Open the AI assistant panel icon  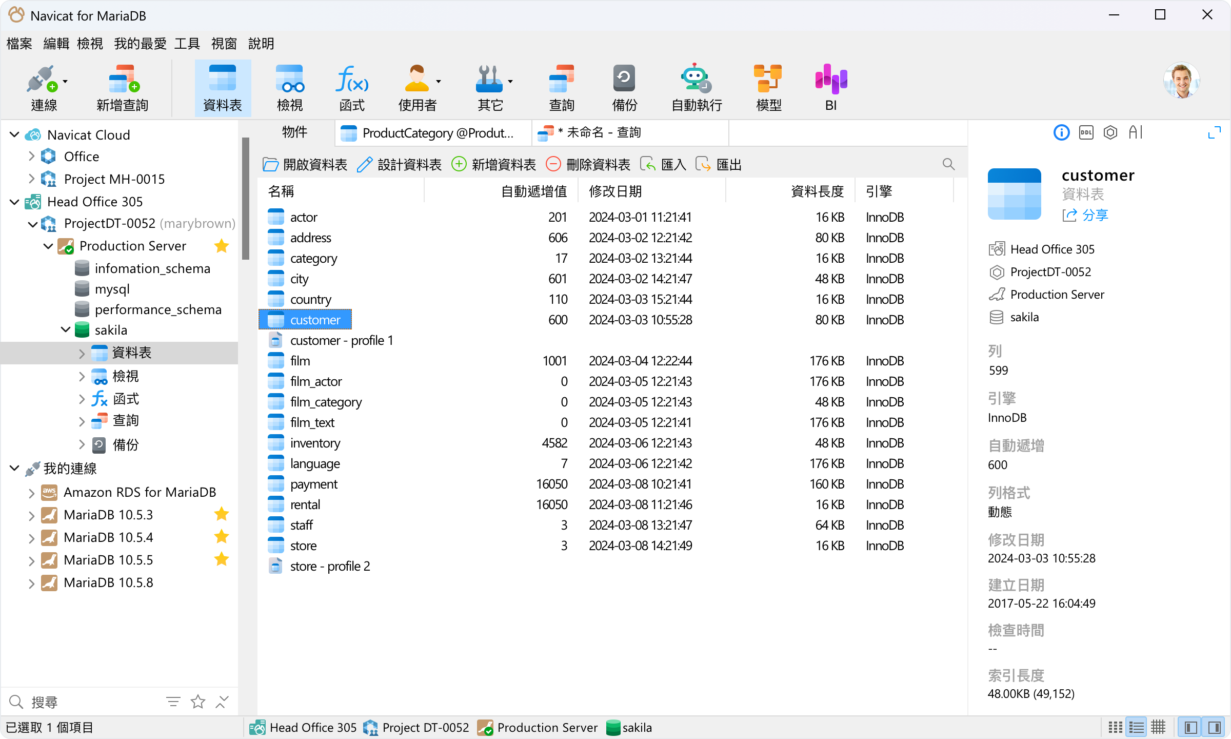(1135, 133)
